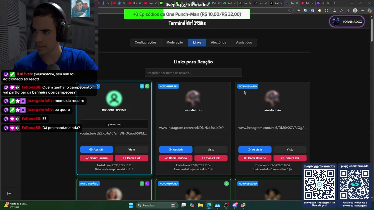Select the Links tab

pos(197,43)
